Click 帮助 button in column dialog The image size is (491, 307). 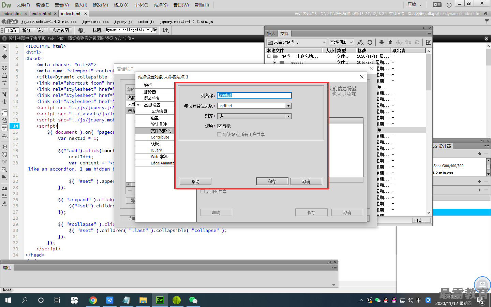point(195,181)
